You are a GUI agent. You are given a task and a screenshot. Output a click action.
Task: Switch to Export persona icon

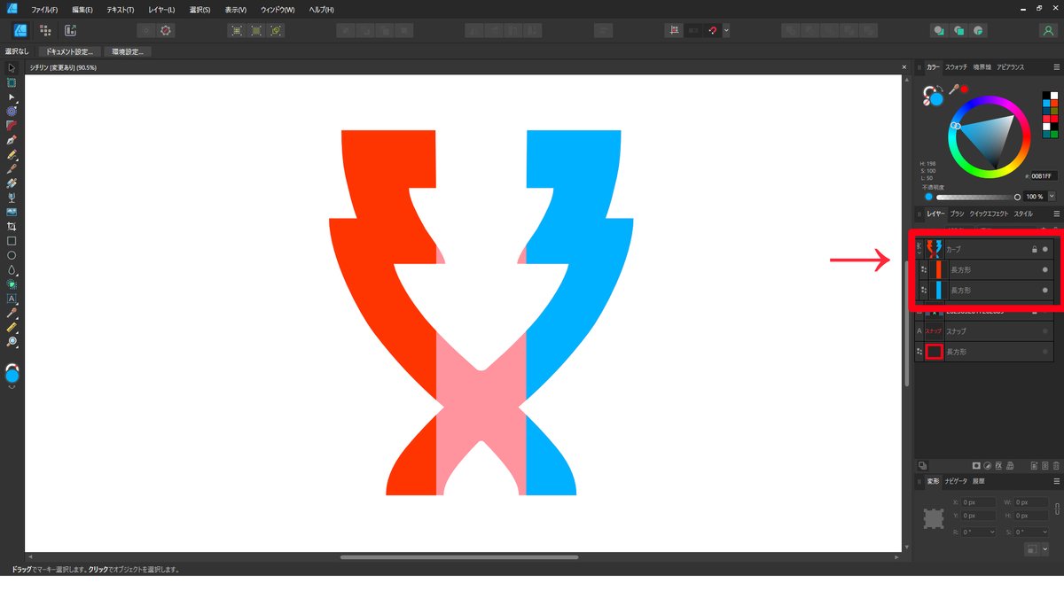click(x=70, y=29)
